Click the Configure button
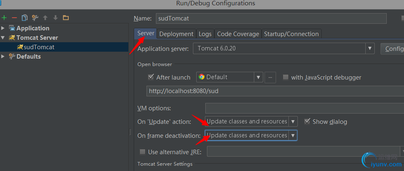Image resolution: width=404 pixels, height=171 pixels. [392, 48]
